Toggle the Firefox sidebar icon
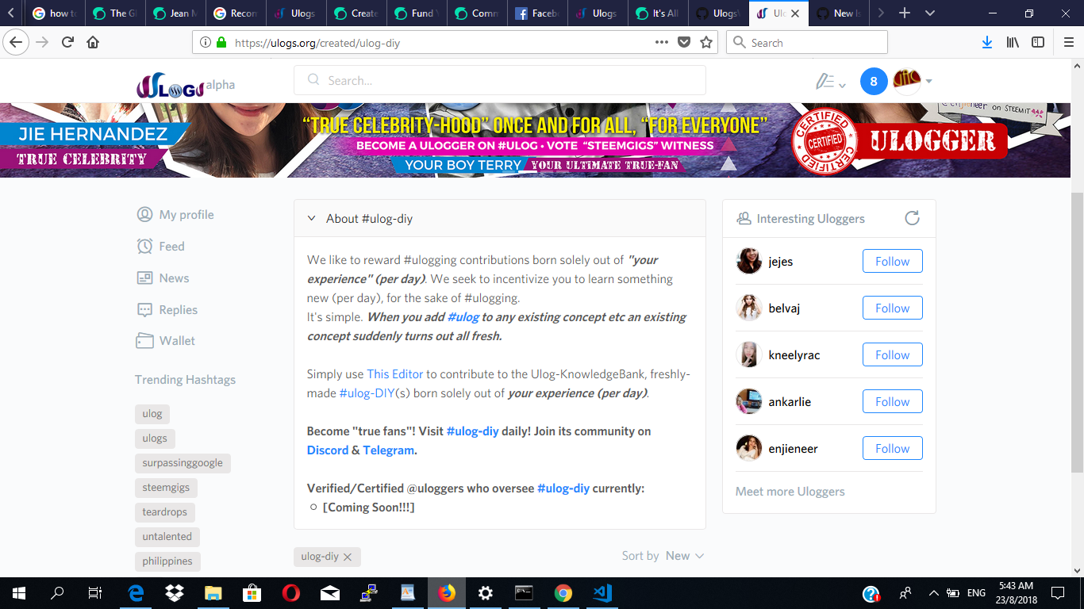The image size is (1084, 609). [1038, 43]
